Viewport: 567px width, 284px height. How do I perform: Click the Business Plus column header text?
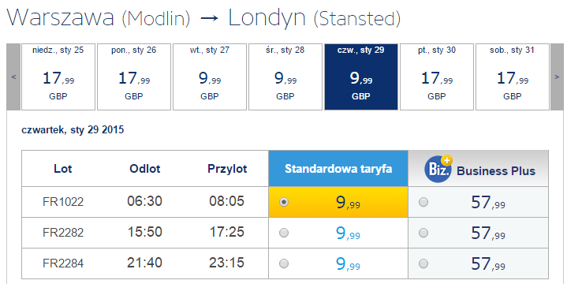coord(496,170)
